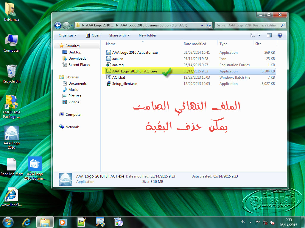Click the AAA Logo 2010 ... breadcrumb
Image resolution: width=305 pixels, height=228 pixels.
100,25
